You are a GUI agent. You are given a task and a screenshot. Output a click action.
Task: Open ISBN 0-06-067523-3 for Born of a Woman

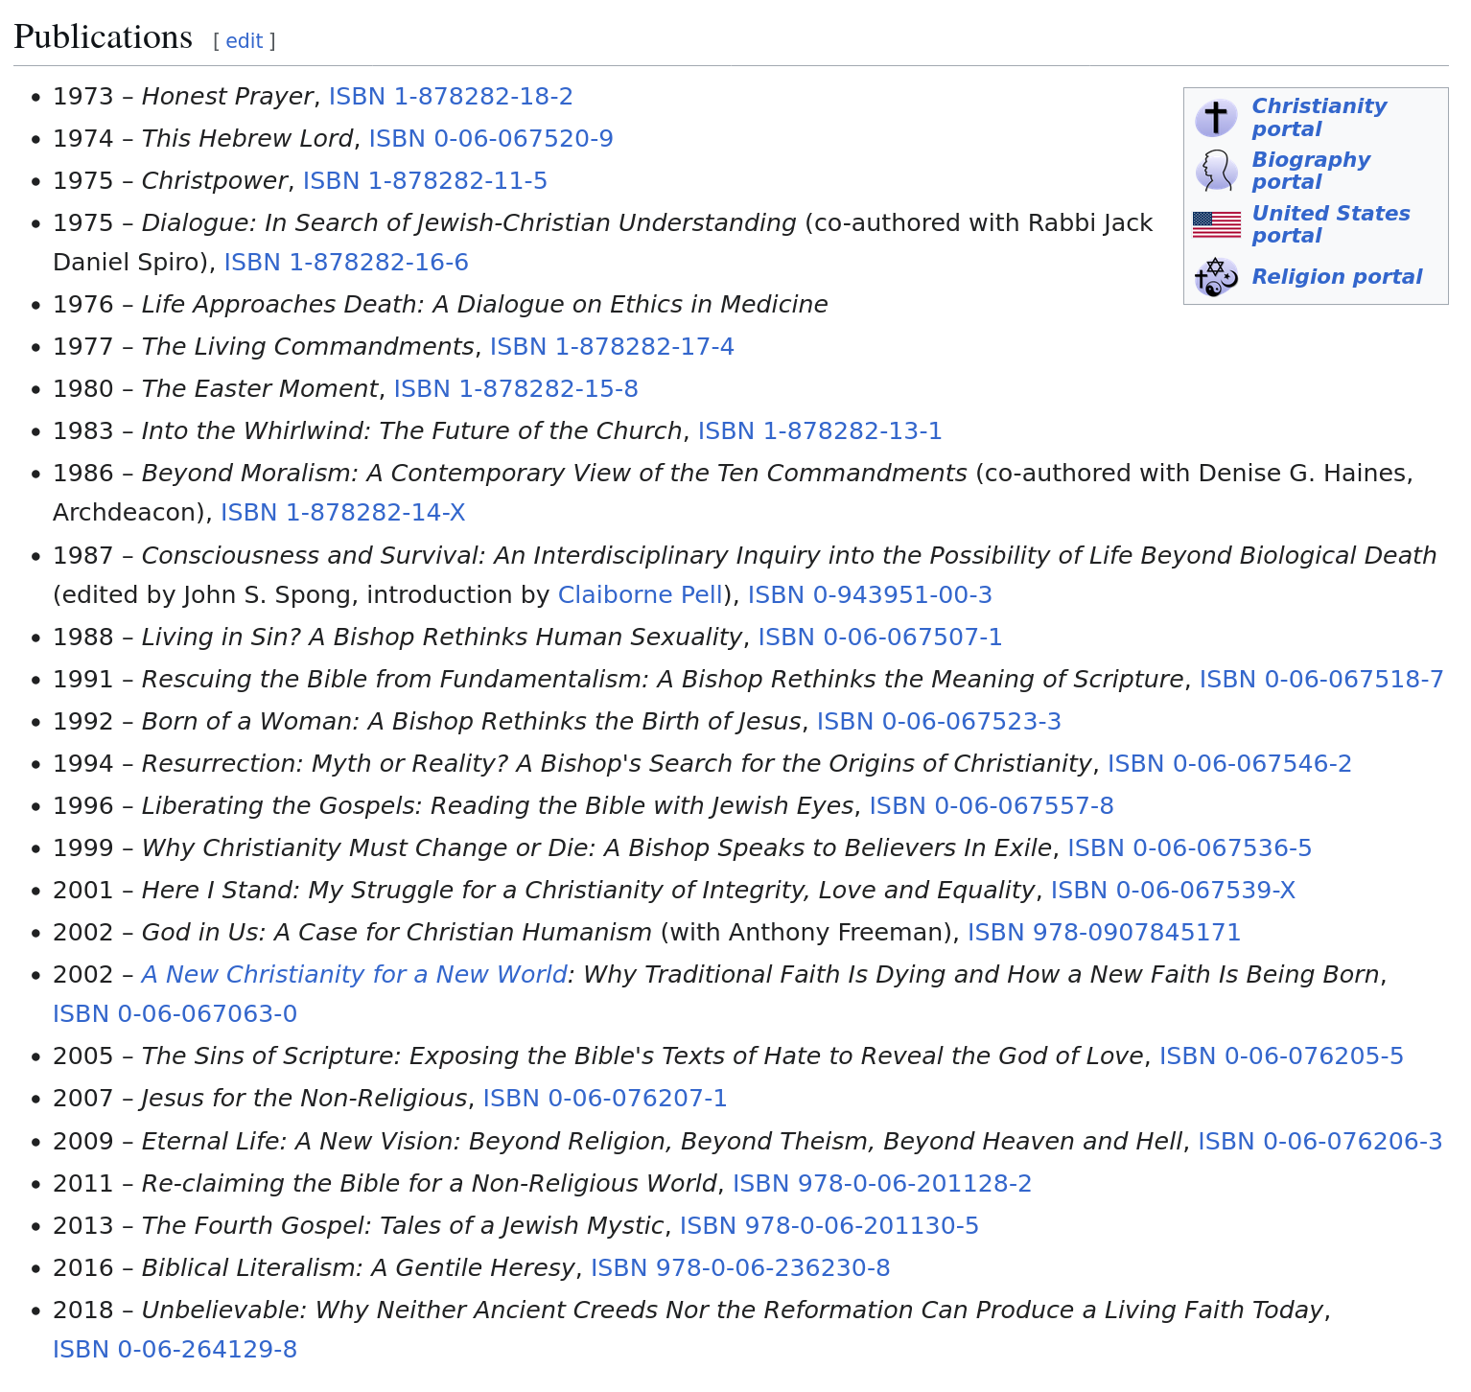pos(939,722)
